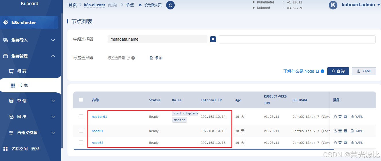Click the YAML link for node01
The image size is (381, 161).
357,131
